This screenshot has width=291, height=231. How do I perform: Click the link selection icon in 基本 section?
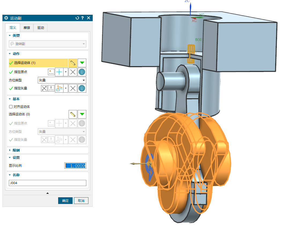click(x=73, y=114)
